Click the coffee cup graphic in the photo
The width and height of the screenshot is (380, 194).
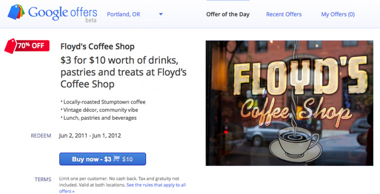pyautogui.click(x=295, y=144)
